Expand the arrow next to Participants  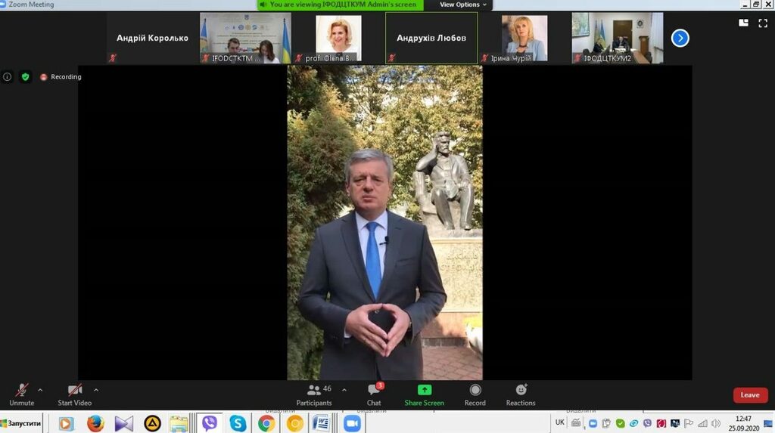click(x=344, y=390)
